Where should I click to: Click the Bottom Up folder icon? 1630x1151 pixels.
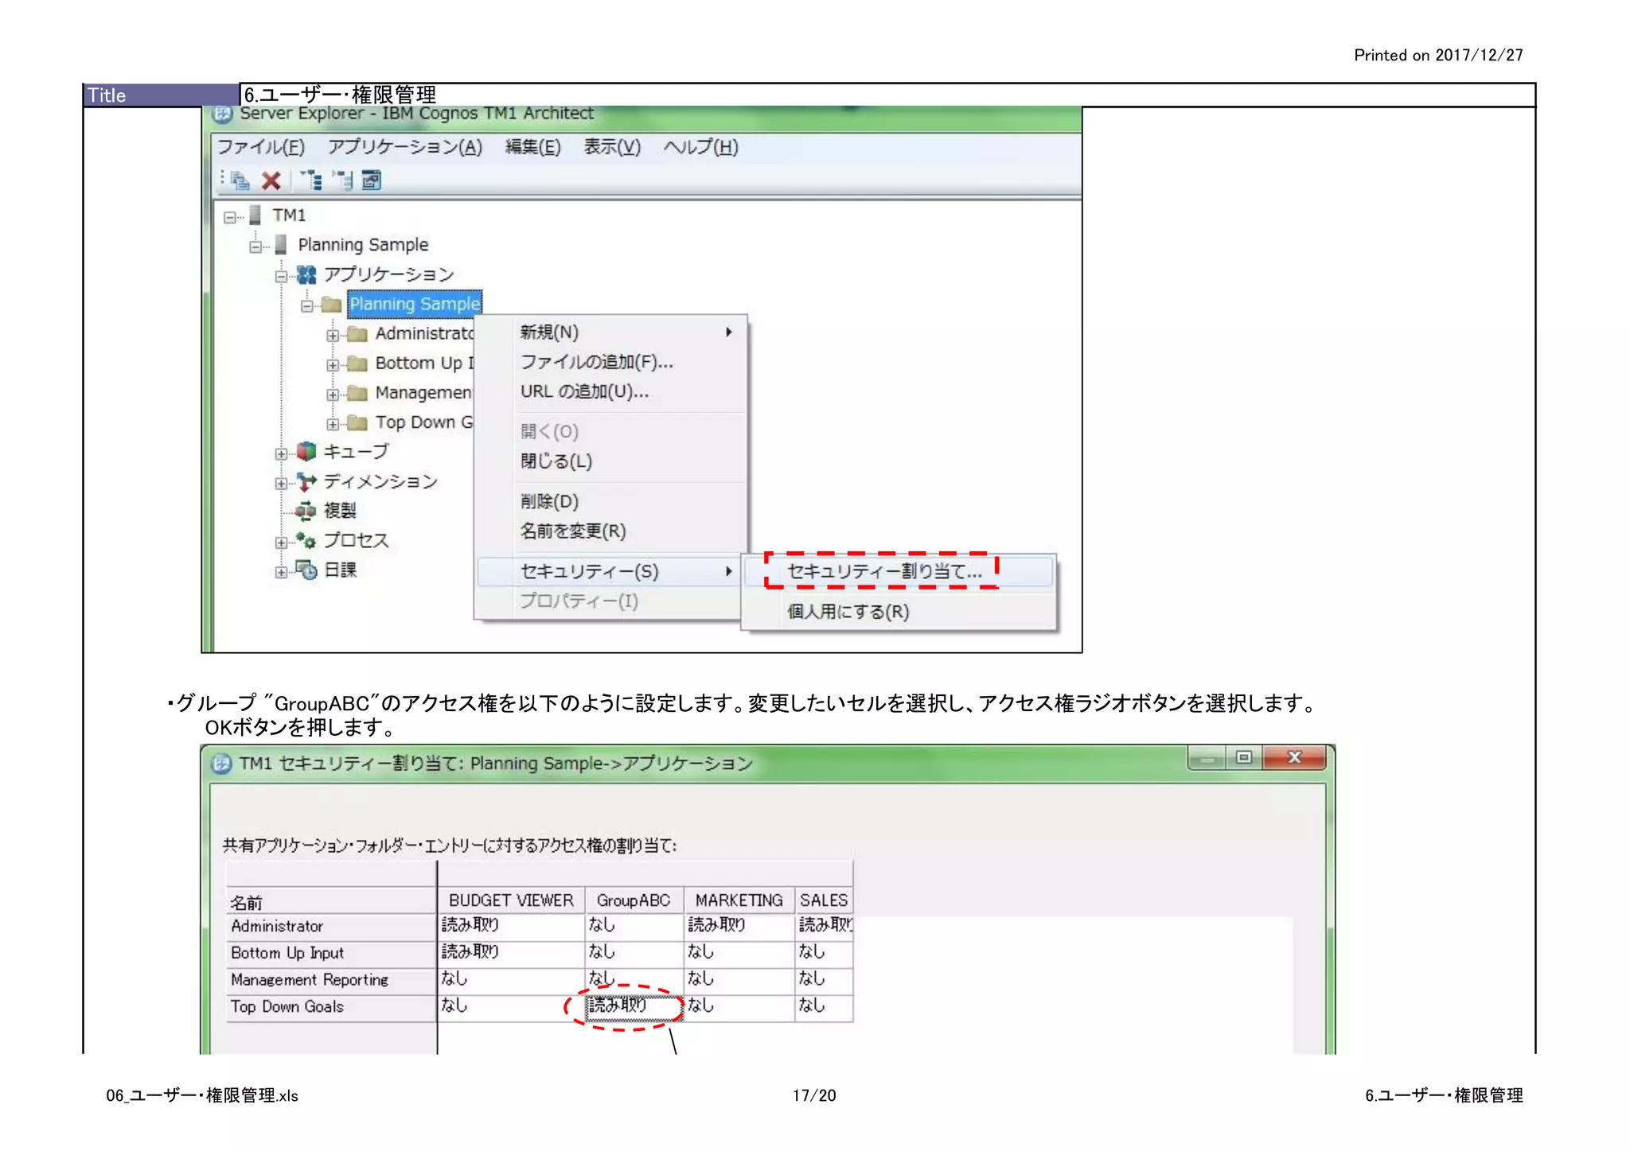tap(357, 364)
